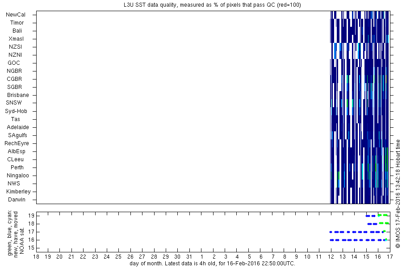Click satellite number 15 on lower axis
The image size is (402, 268).
click(x=31, y=248)
